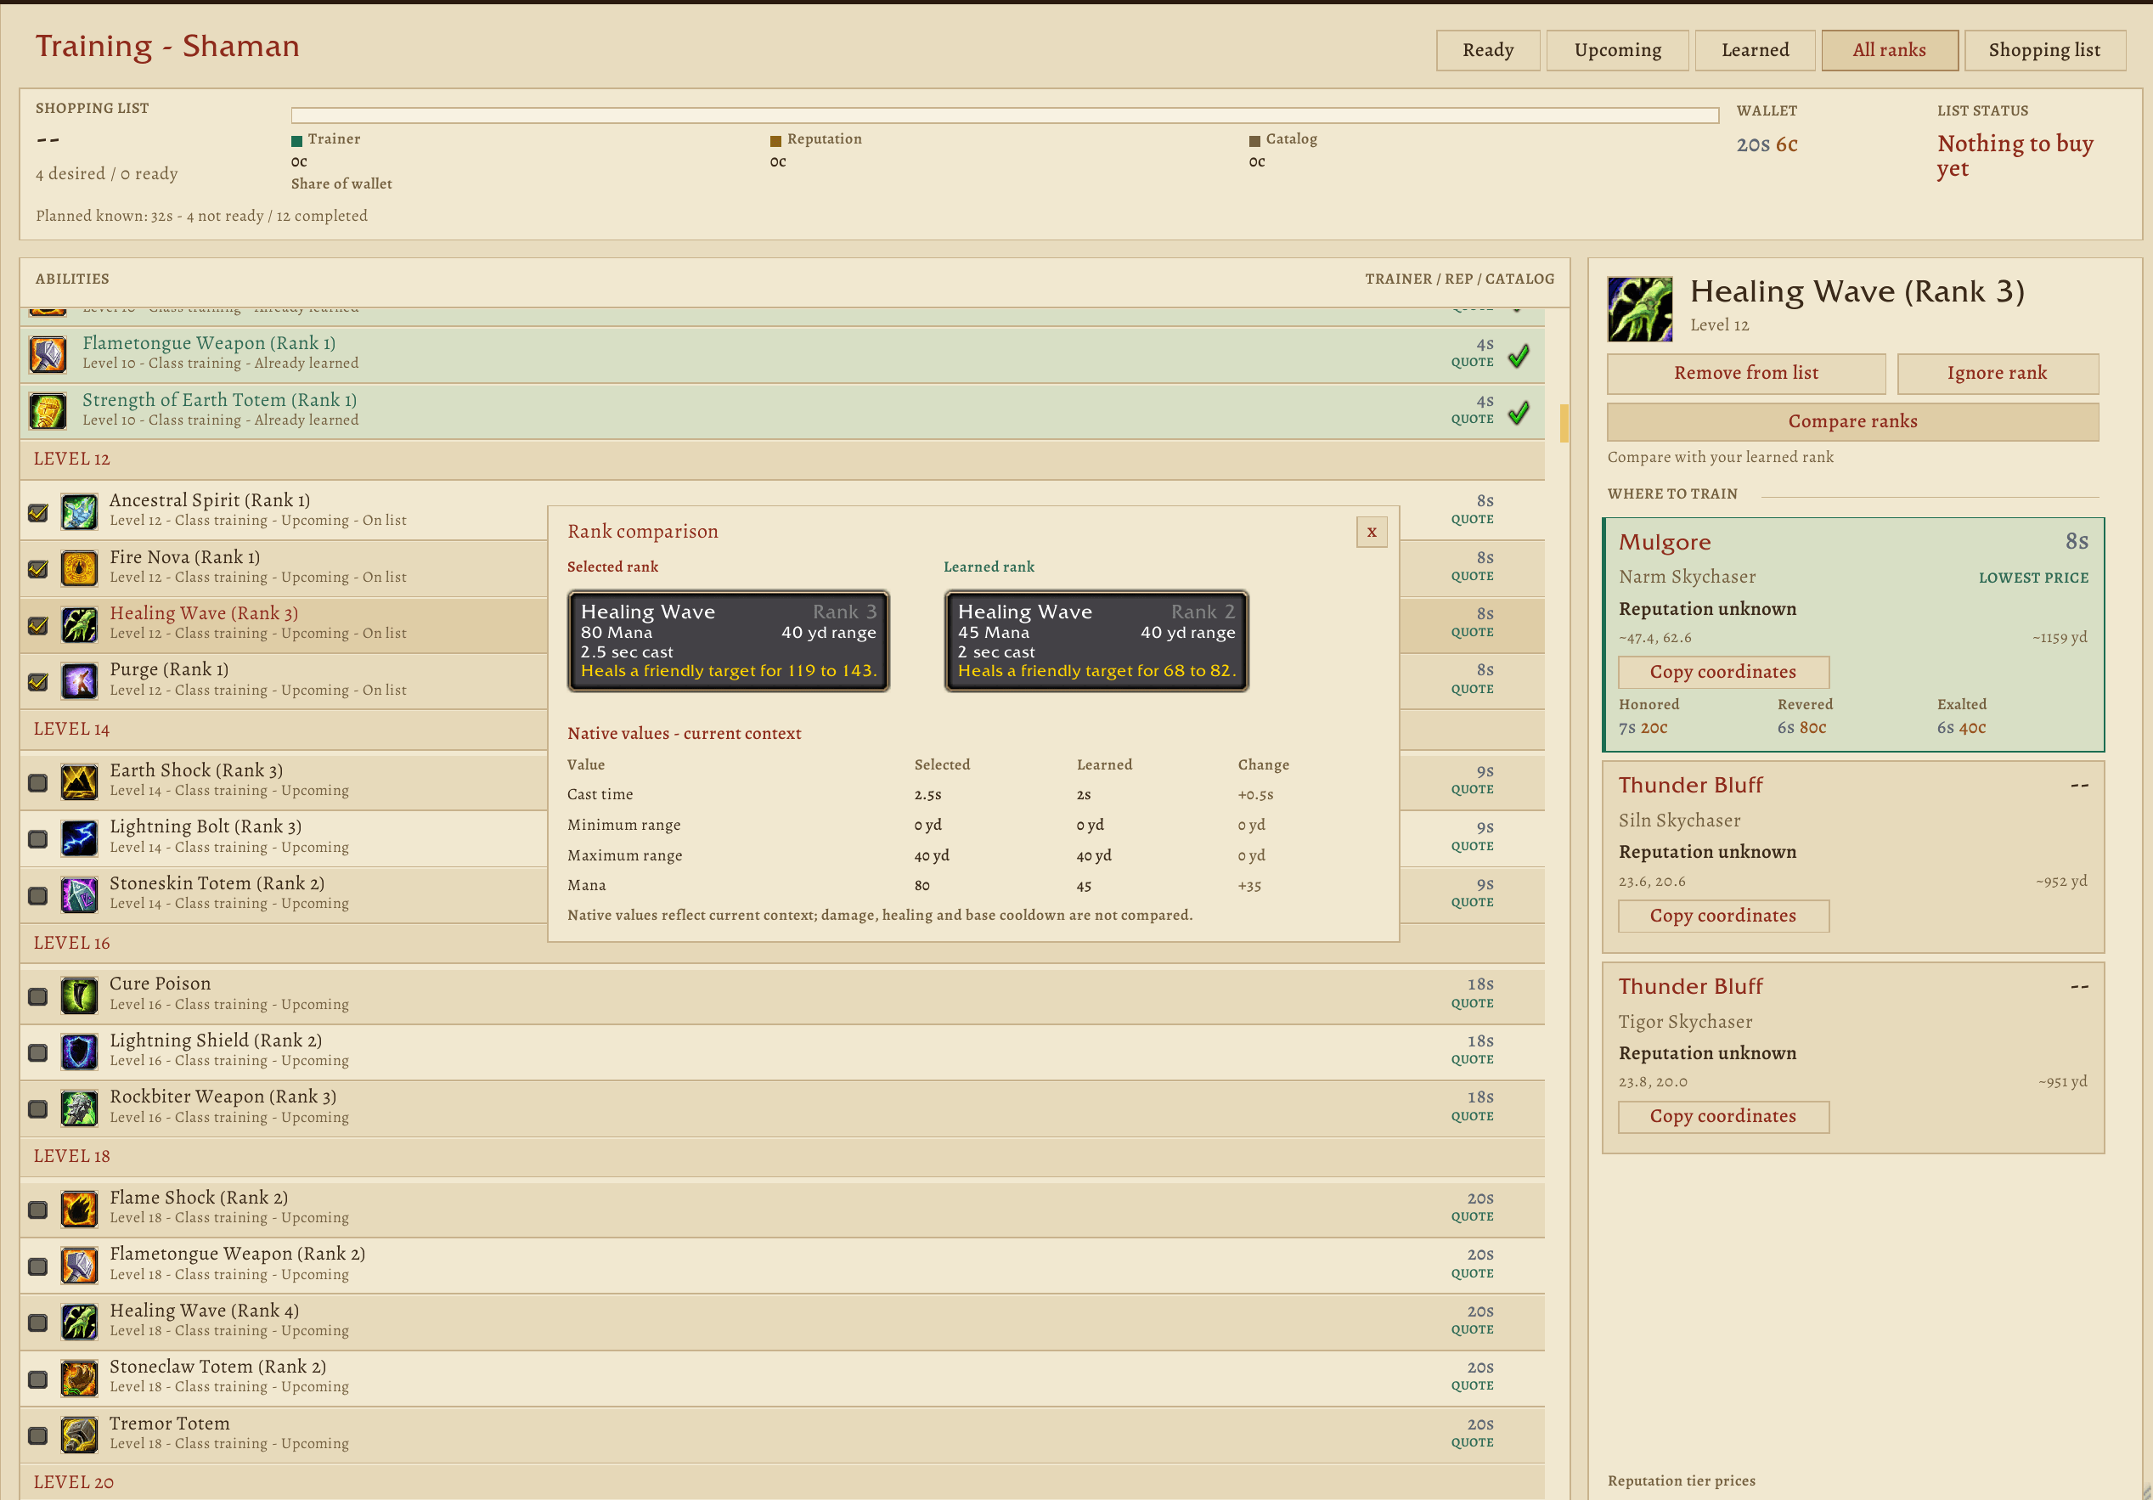Image resolution: width=2153 pixels, height=1500 pixels.
Task: Click the abilities list scrollbar thumb
Action: click(x=1564, y=423)
